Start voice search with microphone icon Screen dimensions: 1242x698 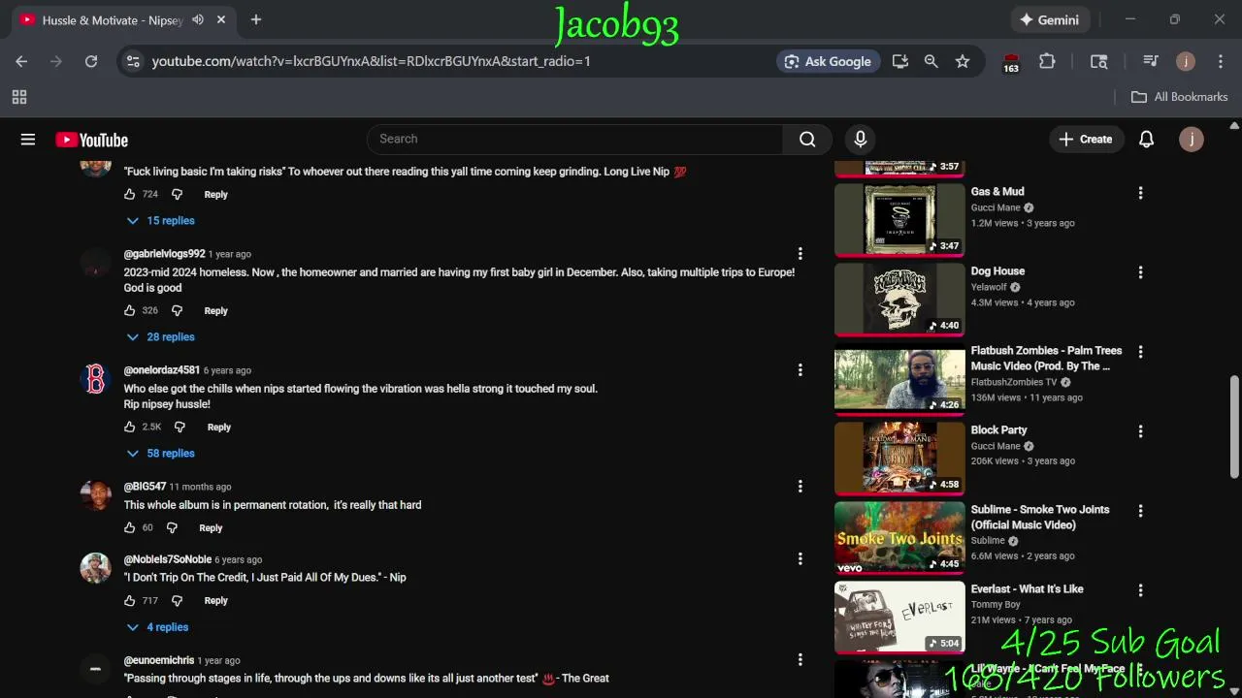click(860, 140)
